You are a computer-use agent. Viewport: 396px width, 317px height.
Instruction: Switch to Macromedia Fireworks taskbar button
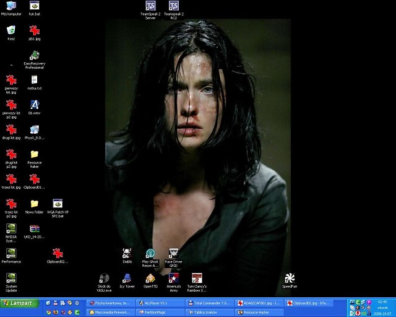pyautogui.click(x=110, y=313)
